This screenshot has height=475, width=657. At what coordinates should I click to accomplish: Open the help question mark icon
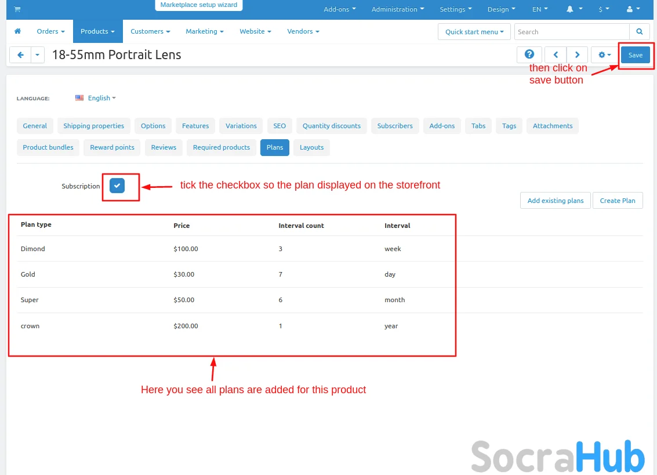[529, 55]
